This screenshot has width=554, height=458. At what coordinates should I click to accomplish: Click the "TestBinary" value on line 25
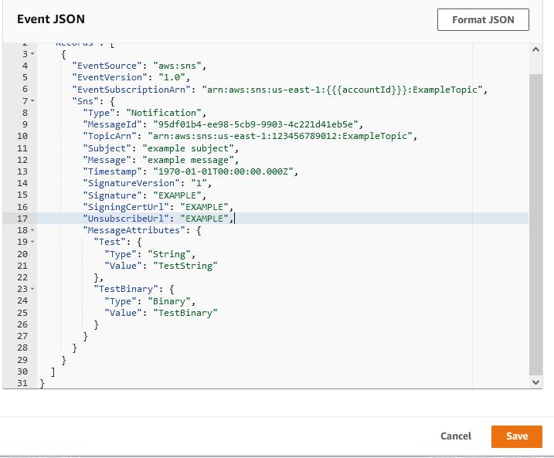pyautogui.click(x=185, y=313)
